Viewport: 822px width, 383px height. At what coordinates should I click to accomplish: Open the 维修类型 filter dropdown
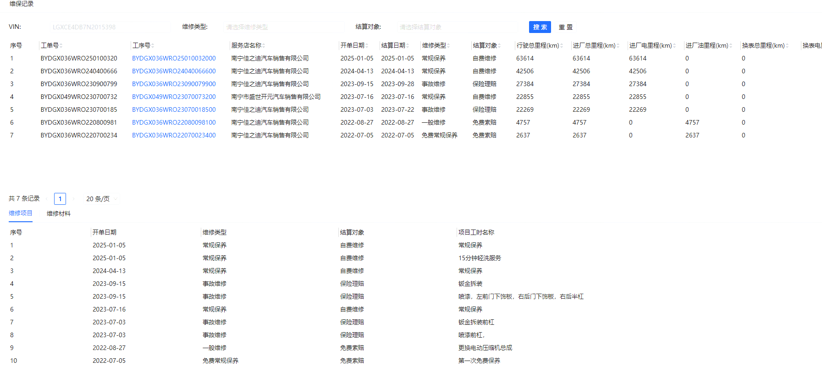pyautogui.click(x=283, y=27)
